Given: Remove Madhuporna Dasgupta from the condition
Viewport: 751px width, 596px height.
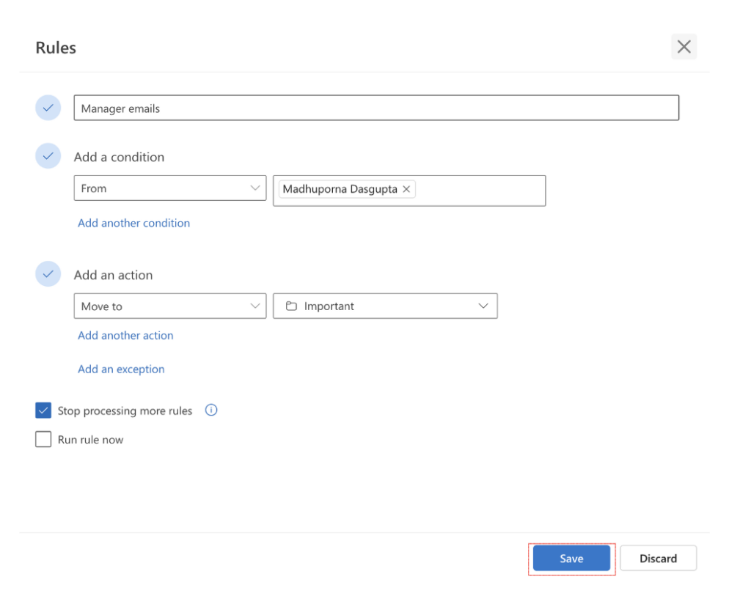Looking at the screenshot, I should (406, 188).
